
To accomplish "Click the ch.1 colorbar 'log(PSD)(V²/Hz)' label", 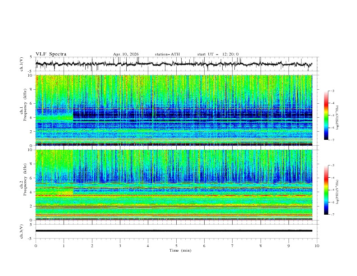I will click(338, 117).
